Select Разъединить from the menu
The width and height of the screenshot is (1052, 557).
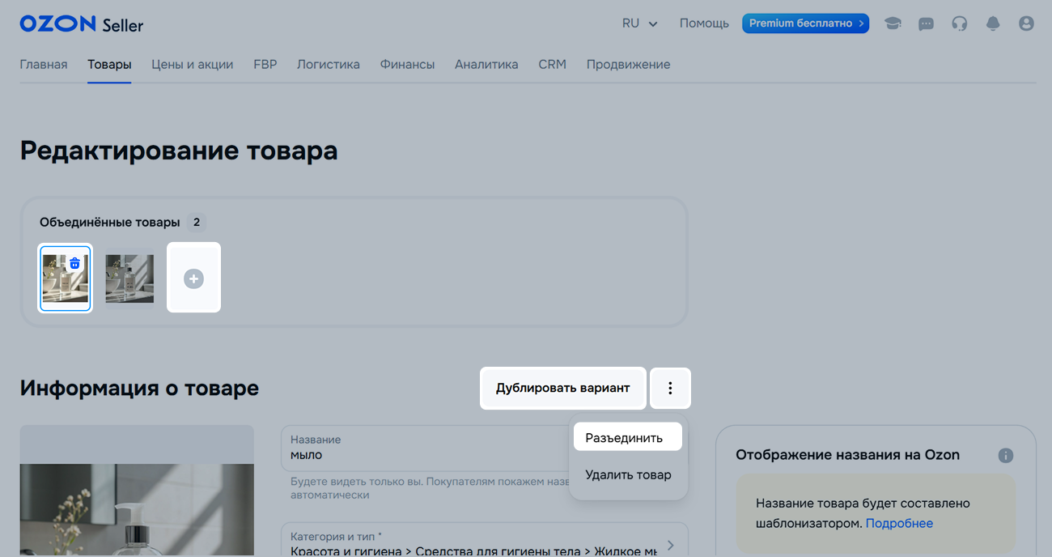tap(624, 438)
